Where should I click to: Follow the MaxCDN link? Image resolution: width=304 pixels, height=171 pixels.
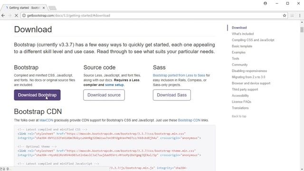46,120
